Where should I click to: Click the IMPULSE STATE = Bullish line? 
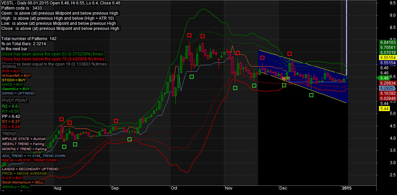click(x=23, y=139)
